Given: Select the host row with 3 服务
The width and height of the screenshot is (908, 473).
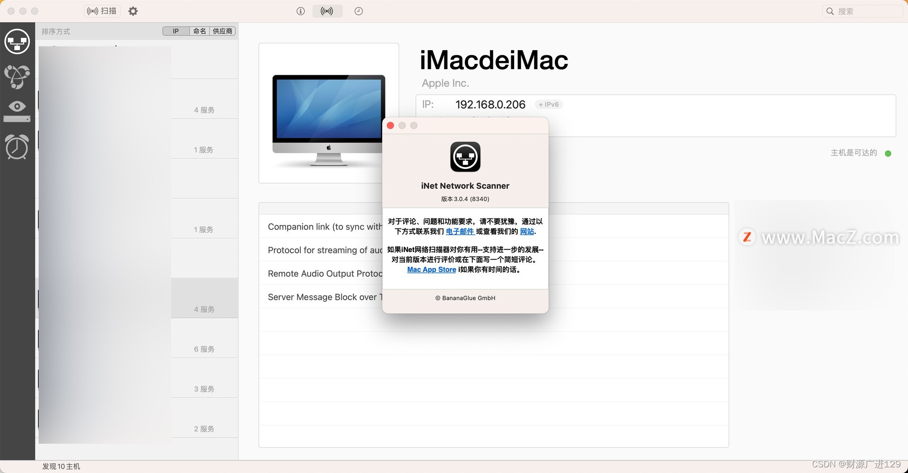Looking at the screenshot, I should click(137, 378).
